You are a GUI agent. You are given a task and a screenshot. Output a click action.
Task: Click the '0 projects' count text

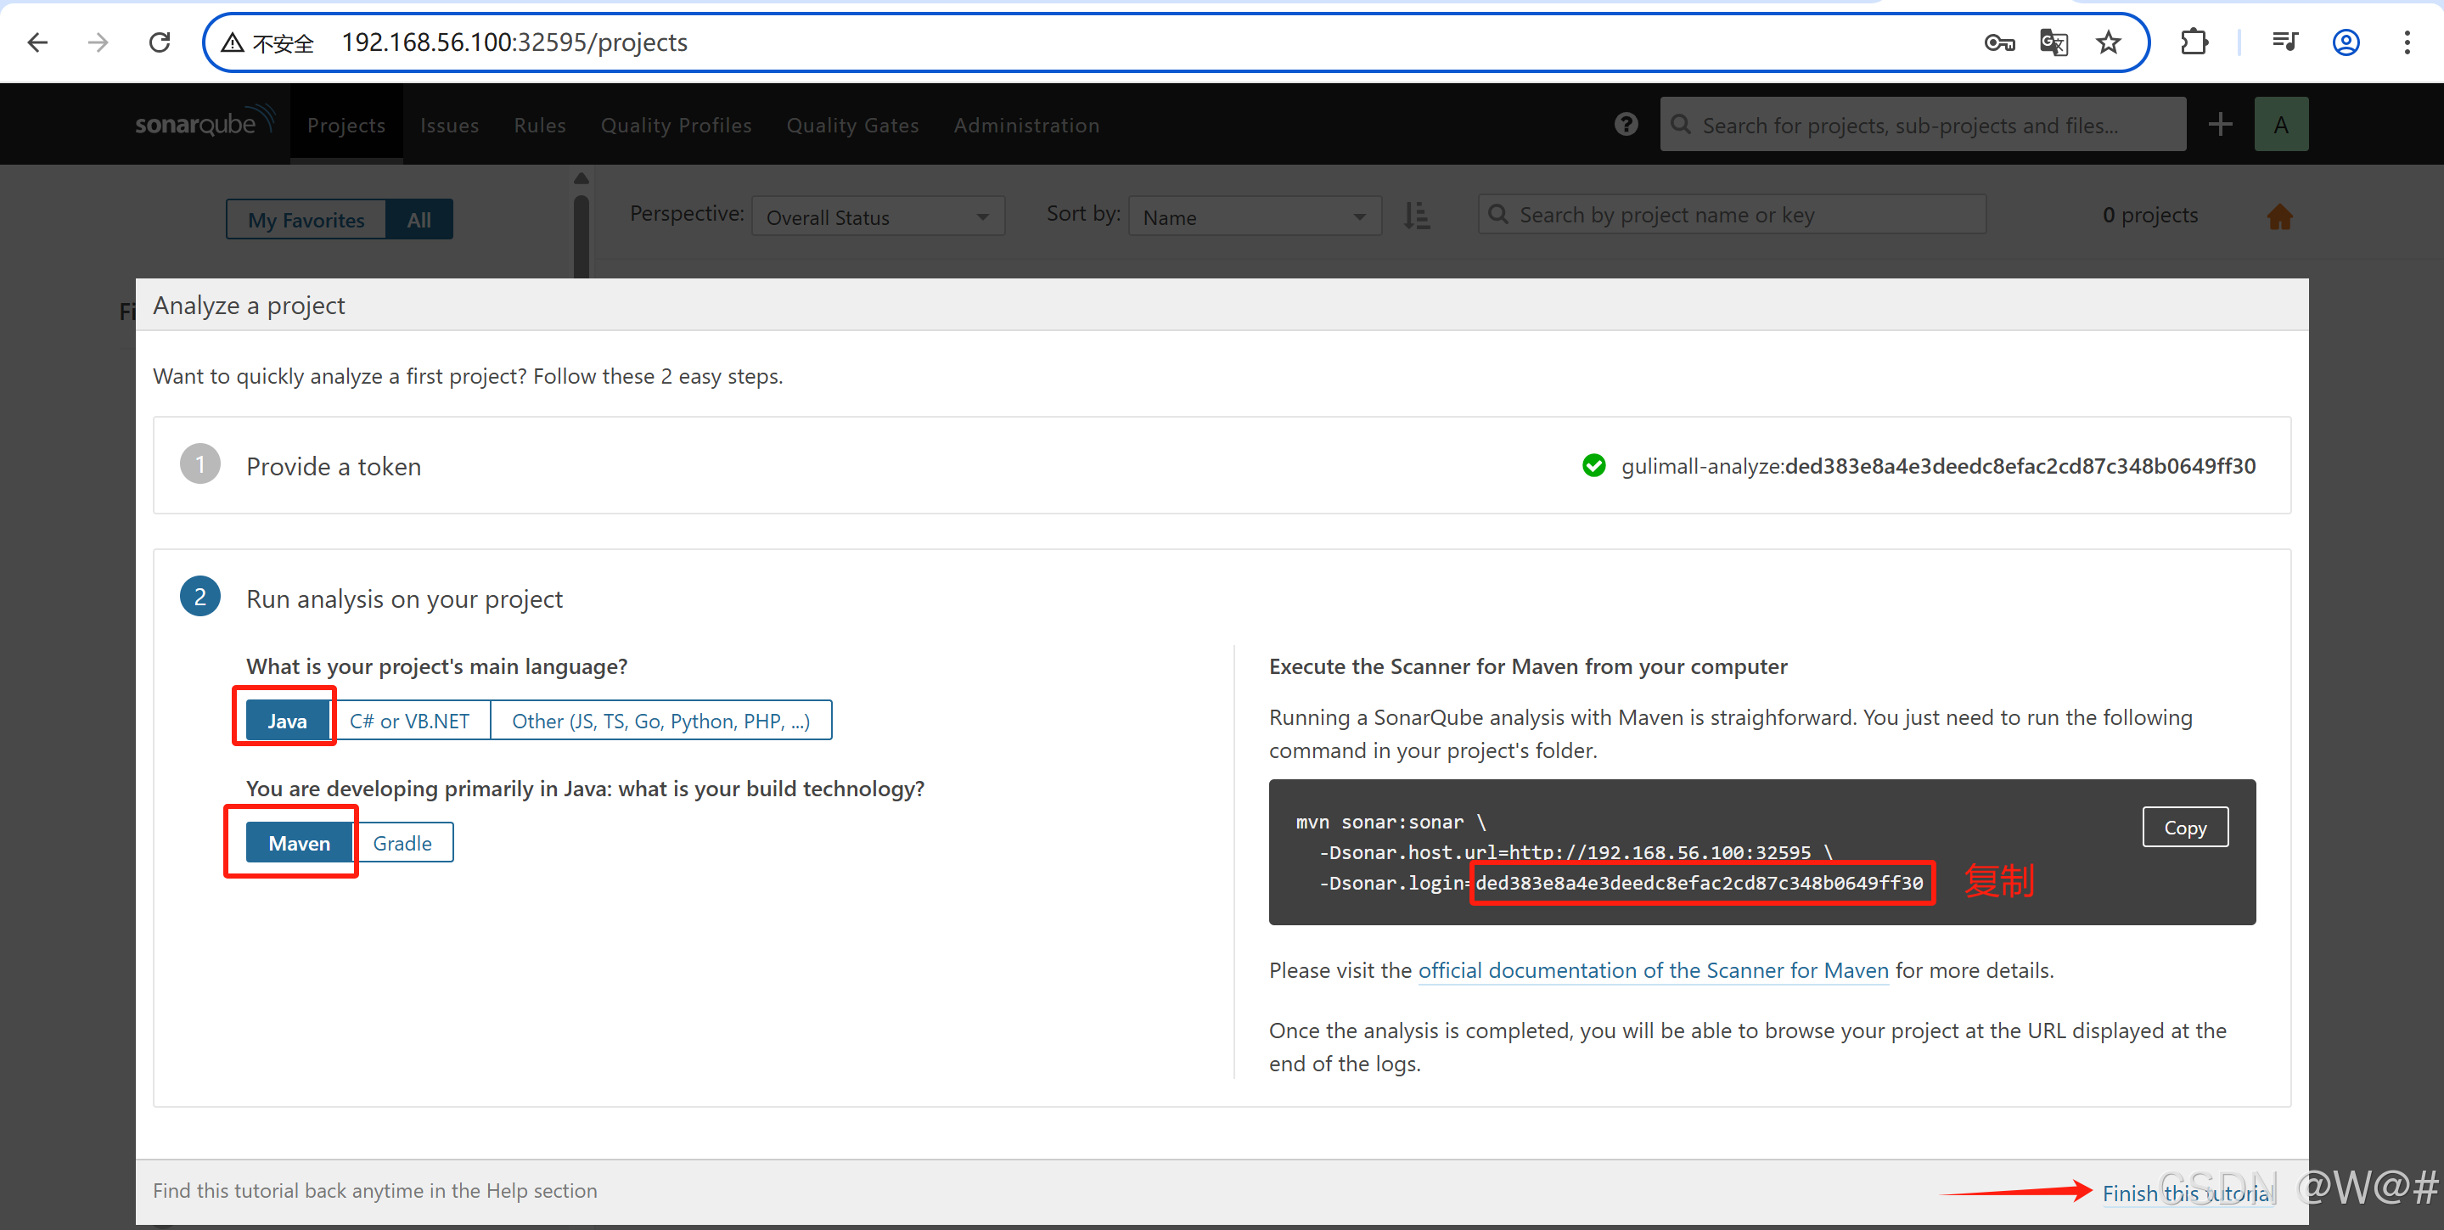[x=2150, y=216]
